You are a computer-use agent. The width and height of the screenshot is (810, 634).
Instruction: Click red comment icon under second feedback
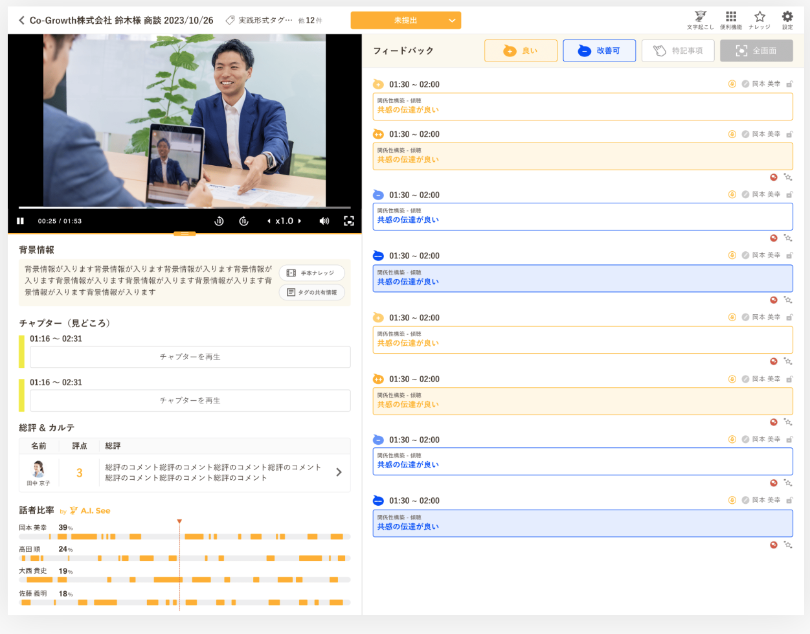774,177
